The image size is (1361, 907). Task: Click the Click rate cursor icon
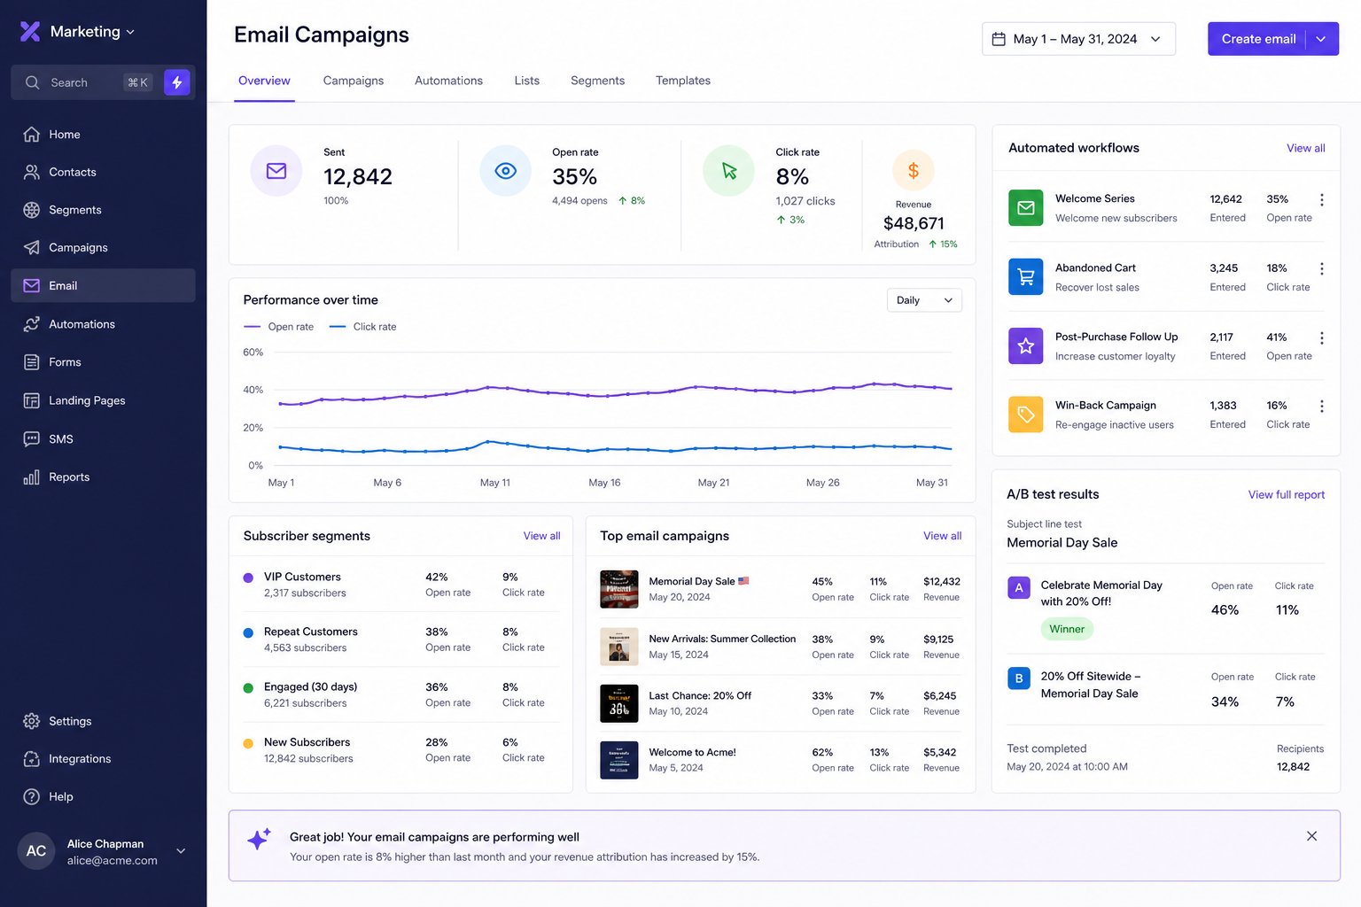(x=729, y=171)
